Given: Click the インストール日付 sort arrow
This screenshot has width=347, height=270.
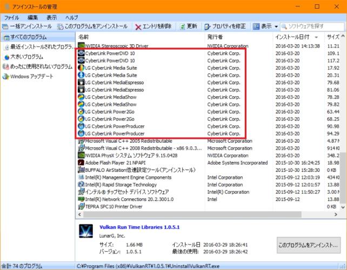Looking at the screenshot, I should [316, 37].
